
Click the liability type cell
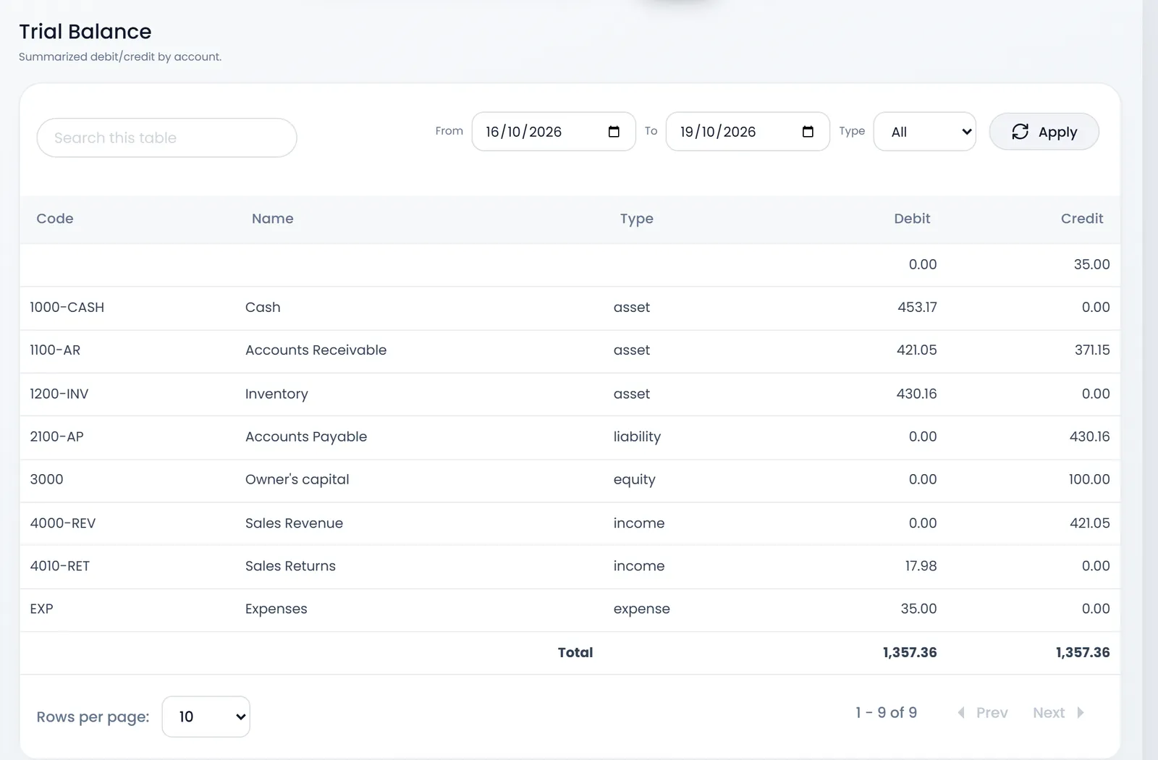637,436
